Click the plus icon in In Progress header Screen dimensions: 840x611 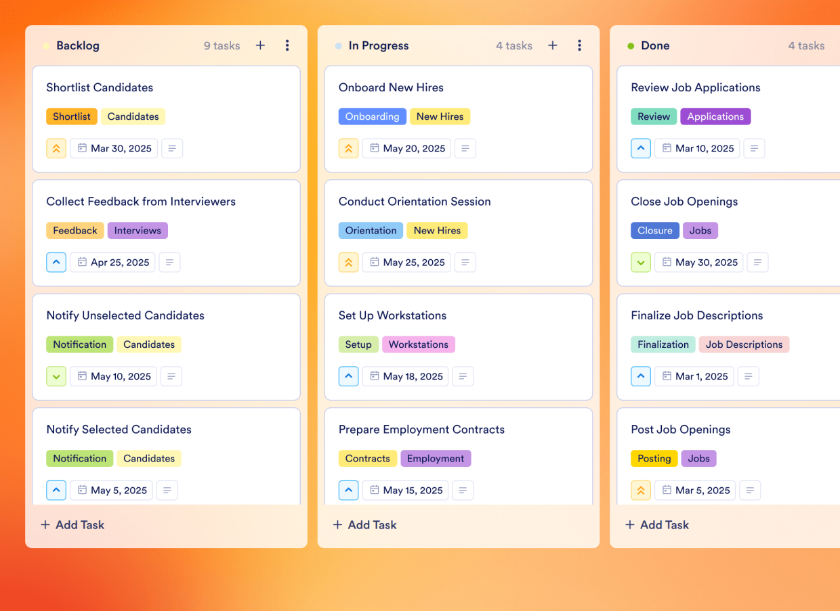pyautogui.click(x=553, y=45)
